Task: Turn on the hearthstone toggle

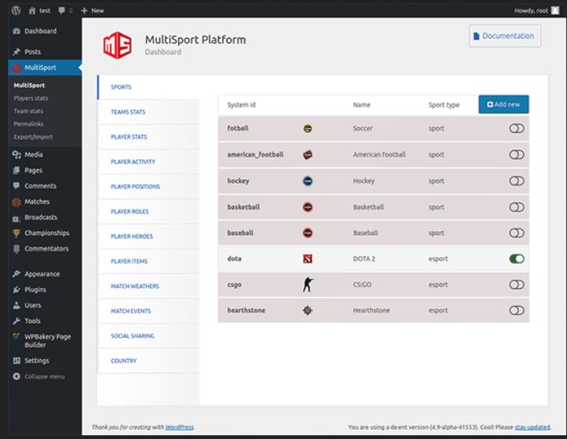Action: (x=516, y=310)
